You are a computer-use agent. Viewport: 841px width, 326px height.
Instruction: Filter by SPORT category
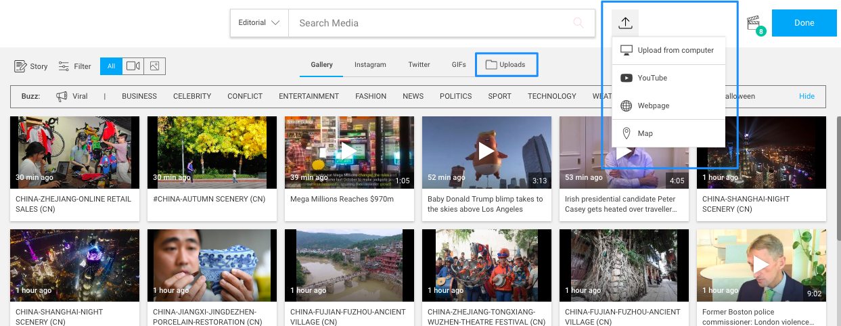click(500, 97)
